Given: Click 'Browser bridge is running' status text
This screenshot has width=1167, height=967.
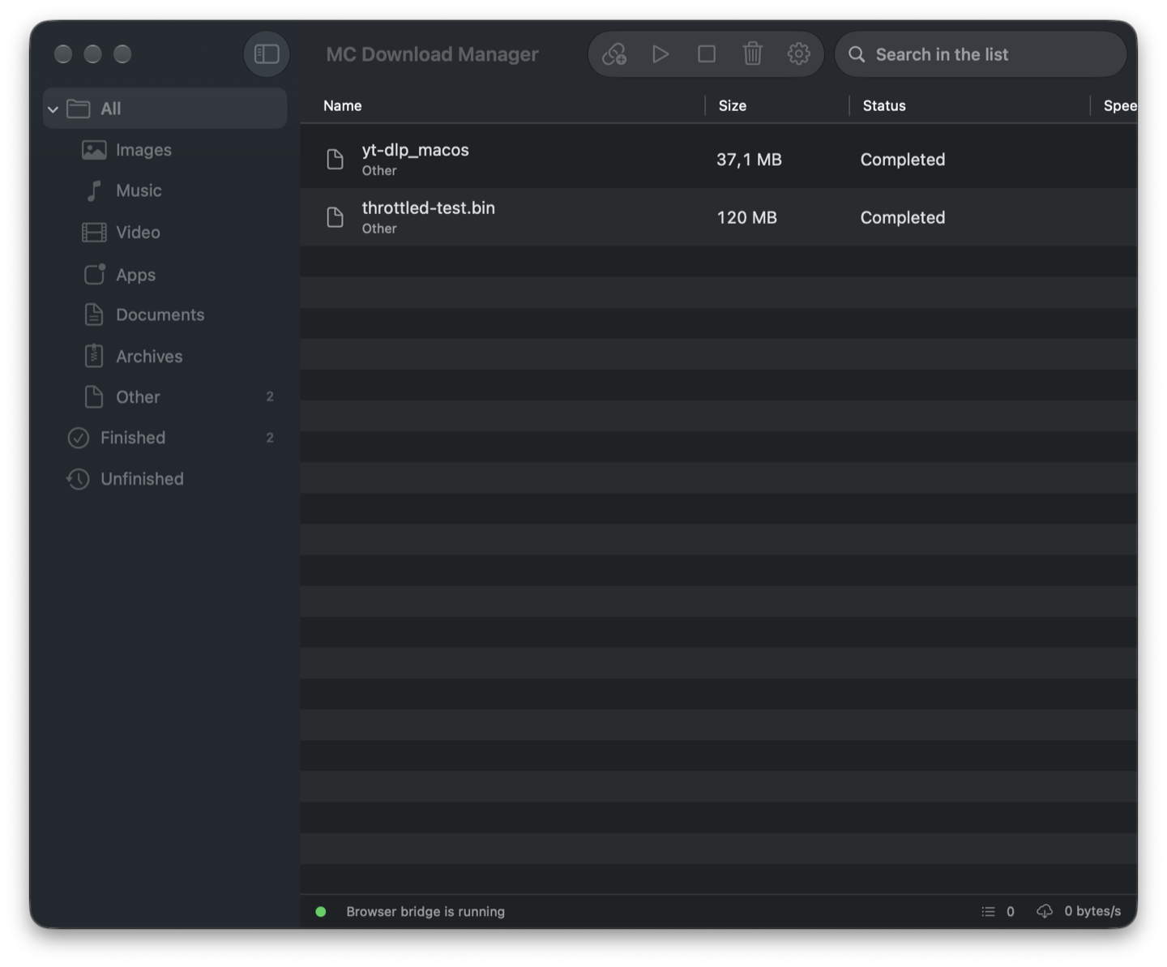Looking at the screenshot, I should point(425,912).
